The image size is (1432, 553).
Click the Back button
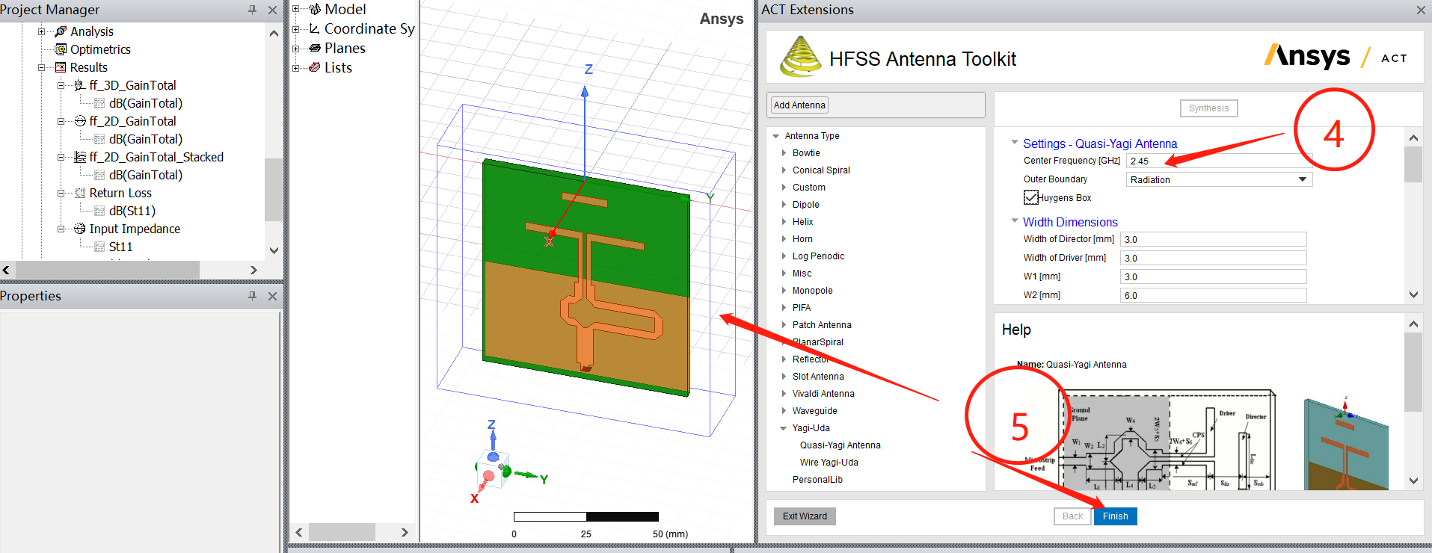[1072, 516]
